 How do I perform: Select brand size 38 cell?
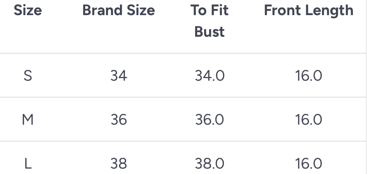pos(118,164)
